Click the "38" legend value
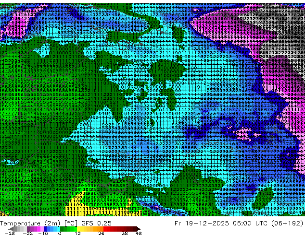Screen dimensions: 305x235 click(x=125, y=233)
